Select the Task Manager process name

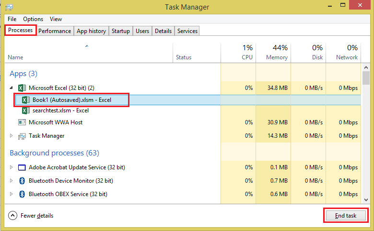tap(47, 136)
